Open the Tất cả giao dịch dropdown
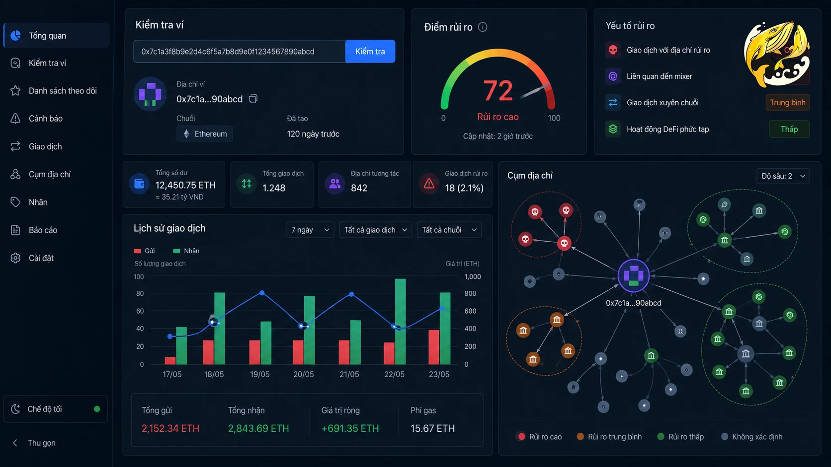The image size is (831, 467). click(376, 230)
